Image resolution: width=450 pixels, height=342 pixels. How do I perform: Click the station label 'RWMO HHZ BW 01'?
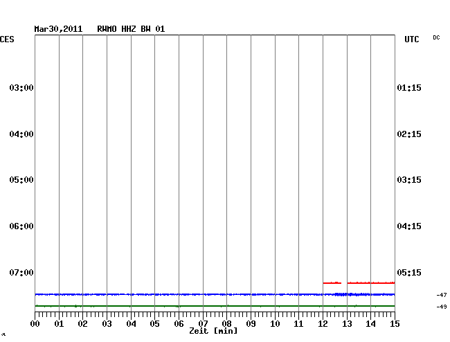(131, 29)
